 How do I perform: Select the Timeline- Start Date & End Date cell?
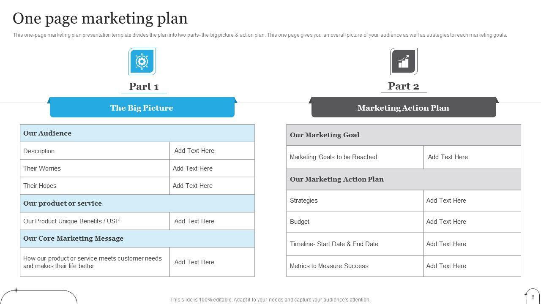pyautogui.click(x=334, y=244)
